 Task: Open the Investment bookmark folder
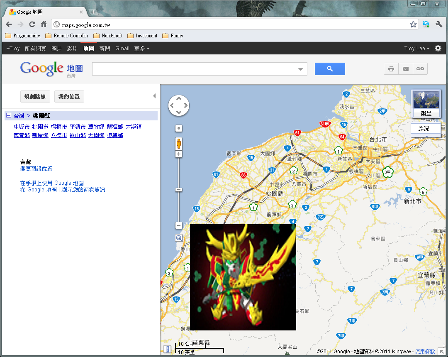pyautogui.click(x=143, y=36)
